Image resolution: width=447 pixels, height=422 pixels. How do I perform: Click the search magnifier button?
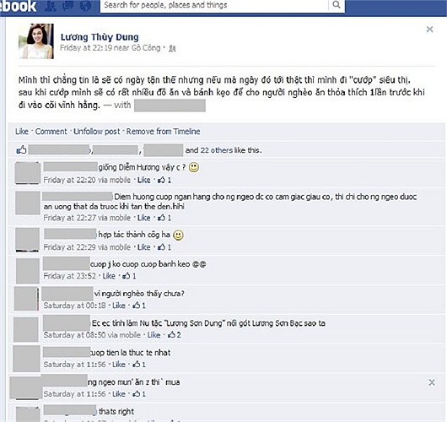coord(337,5)
